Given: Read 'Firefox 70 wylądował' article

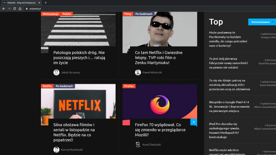Looking at the screenshot, I should (160, 130).
